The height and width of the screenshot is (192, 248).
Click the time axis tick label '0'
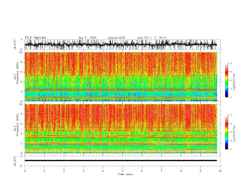(x=25, y=171)
